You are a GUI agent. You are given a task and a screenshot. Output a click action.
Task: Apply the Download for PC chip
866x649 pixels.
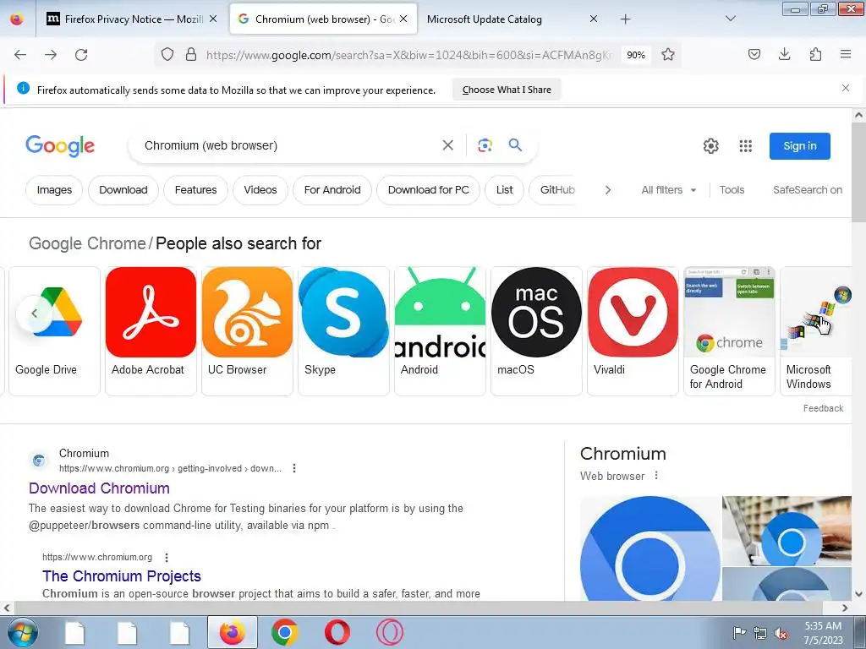click(428, 190)
